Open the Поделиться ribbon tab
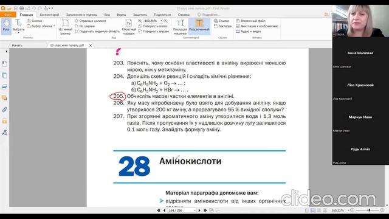Viewport: 389px width, 219px height. [162, 15]
